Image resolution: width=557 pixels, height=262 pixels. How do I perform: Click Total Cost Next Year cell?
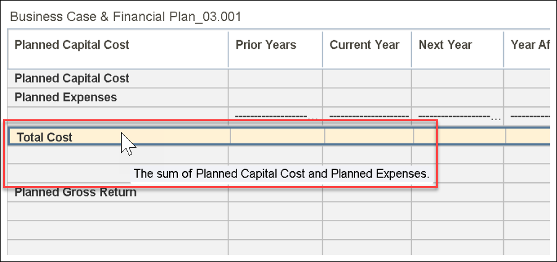[x=459, y=137]
